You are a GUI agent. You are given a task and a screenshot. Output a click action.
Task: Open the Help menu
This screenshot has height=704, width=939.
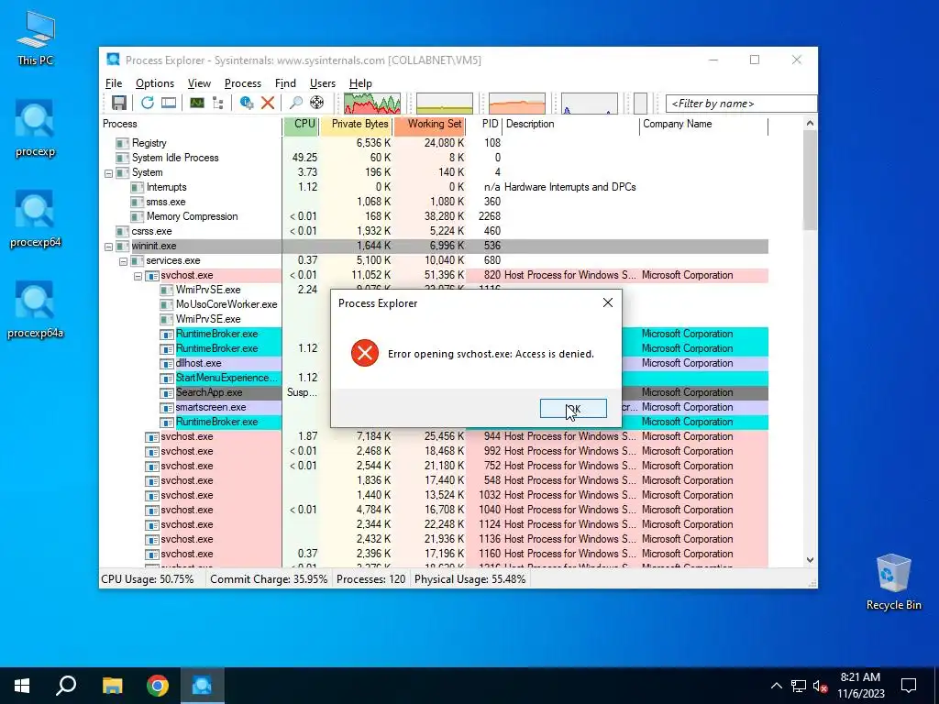point(360,83)
